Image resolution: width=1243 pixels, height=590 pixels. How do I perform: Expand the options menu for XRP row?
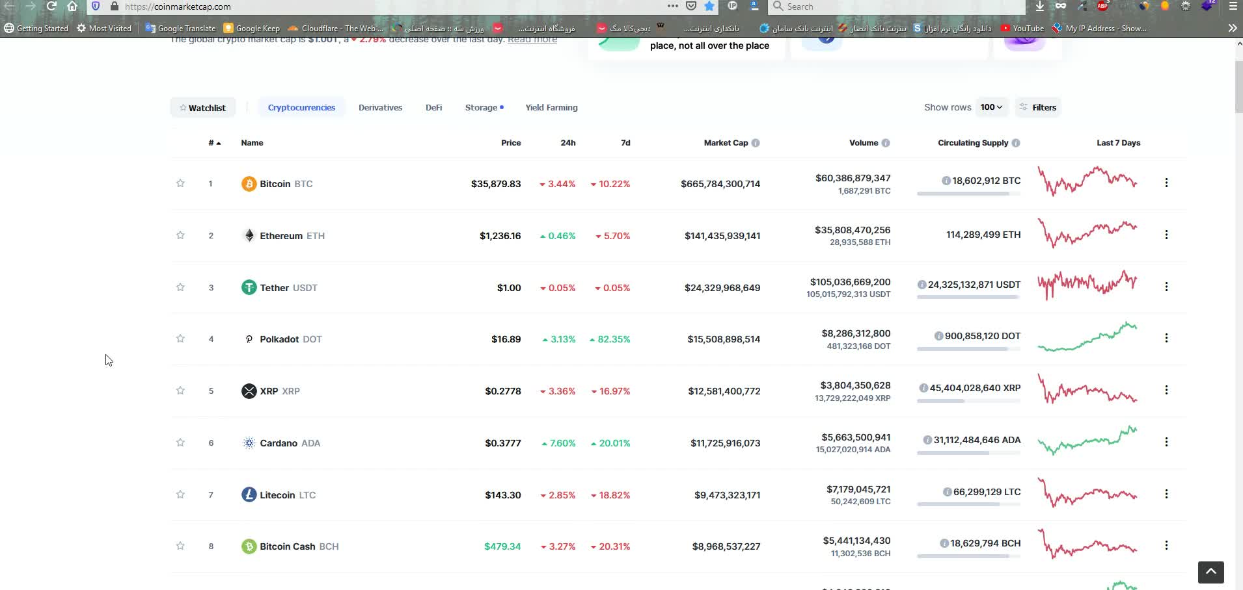coord(1166,390)
